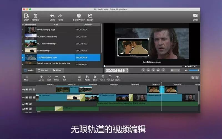The image size is (222, 139).
Task: Zoom in the timeline
Action: click(197, 78)
